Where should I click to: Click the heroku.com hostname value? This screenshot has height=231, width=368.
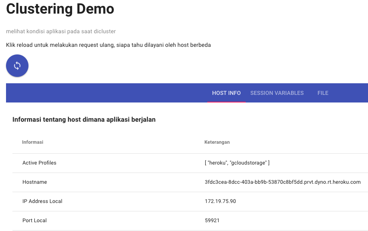click(x=283, y=182)
